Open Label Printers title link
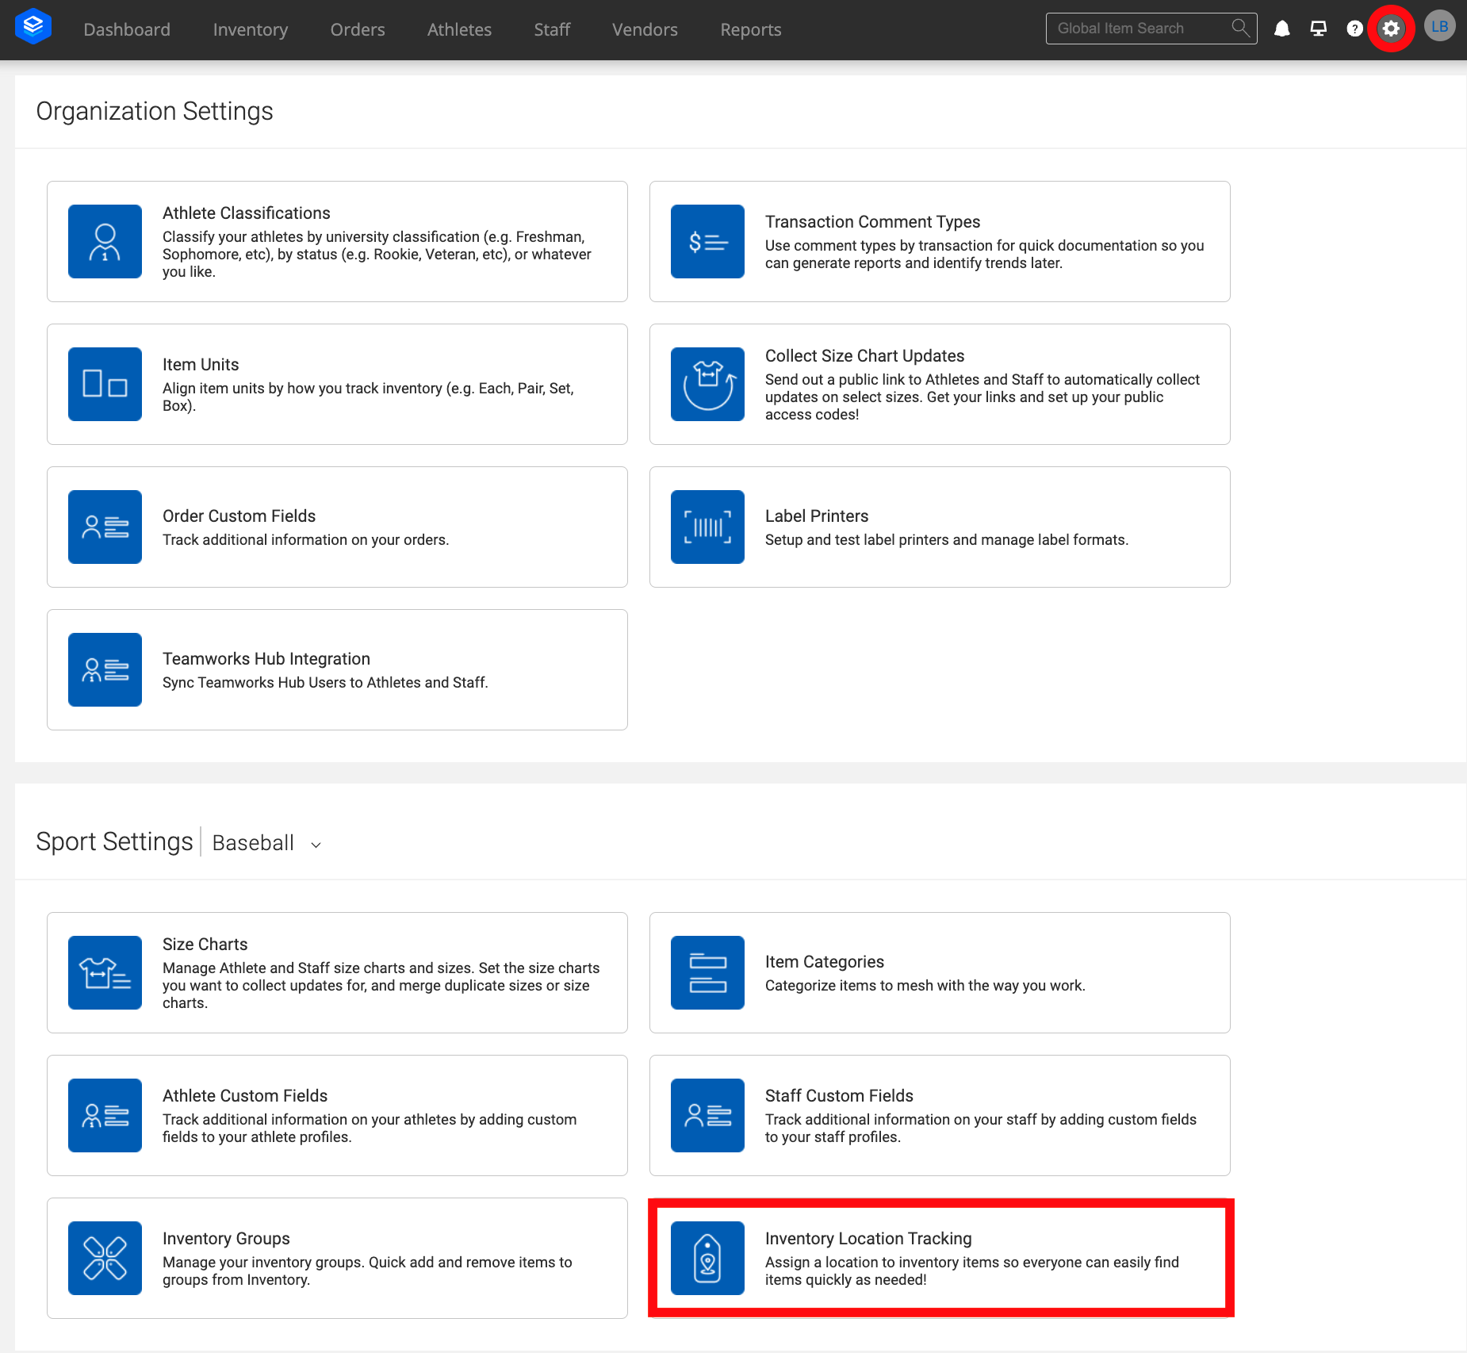The image size is (1467, 1353). [x=817, y=516]
